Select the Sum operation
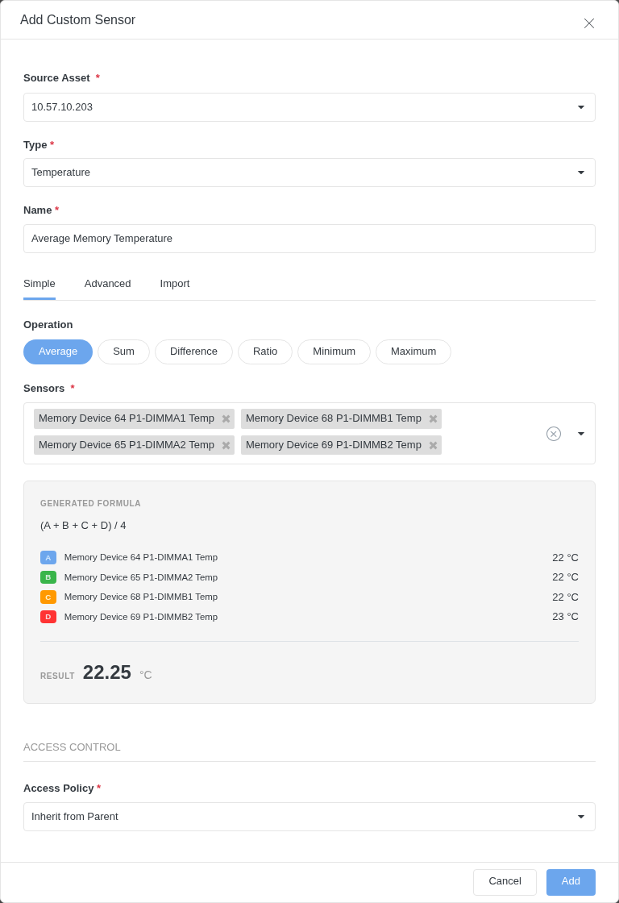Screen dimensions: 619x903 [124, 352]
